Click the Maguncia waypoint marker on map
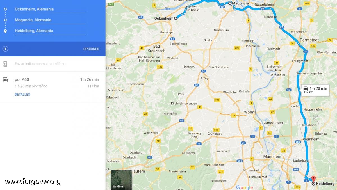 coord(230,3)
